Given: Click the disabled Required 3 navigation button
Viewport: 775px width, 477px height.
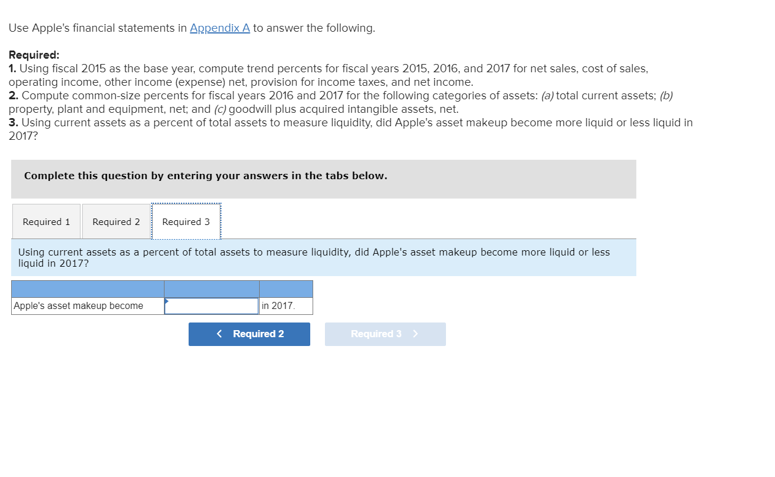Looking at the screenshot, I should pyautogui.click(x=385, y=334).
